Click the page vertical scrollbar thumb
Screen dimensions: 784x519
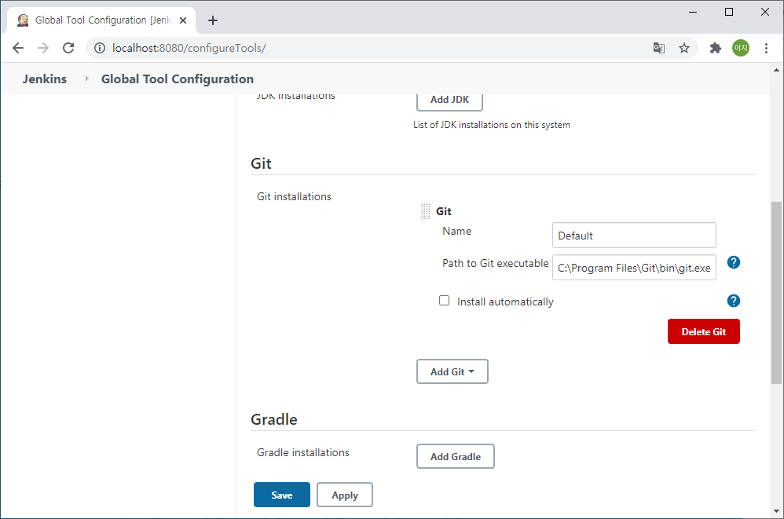point(776,293)
